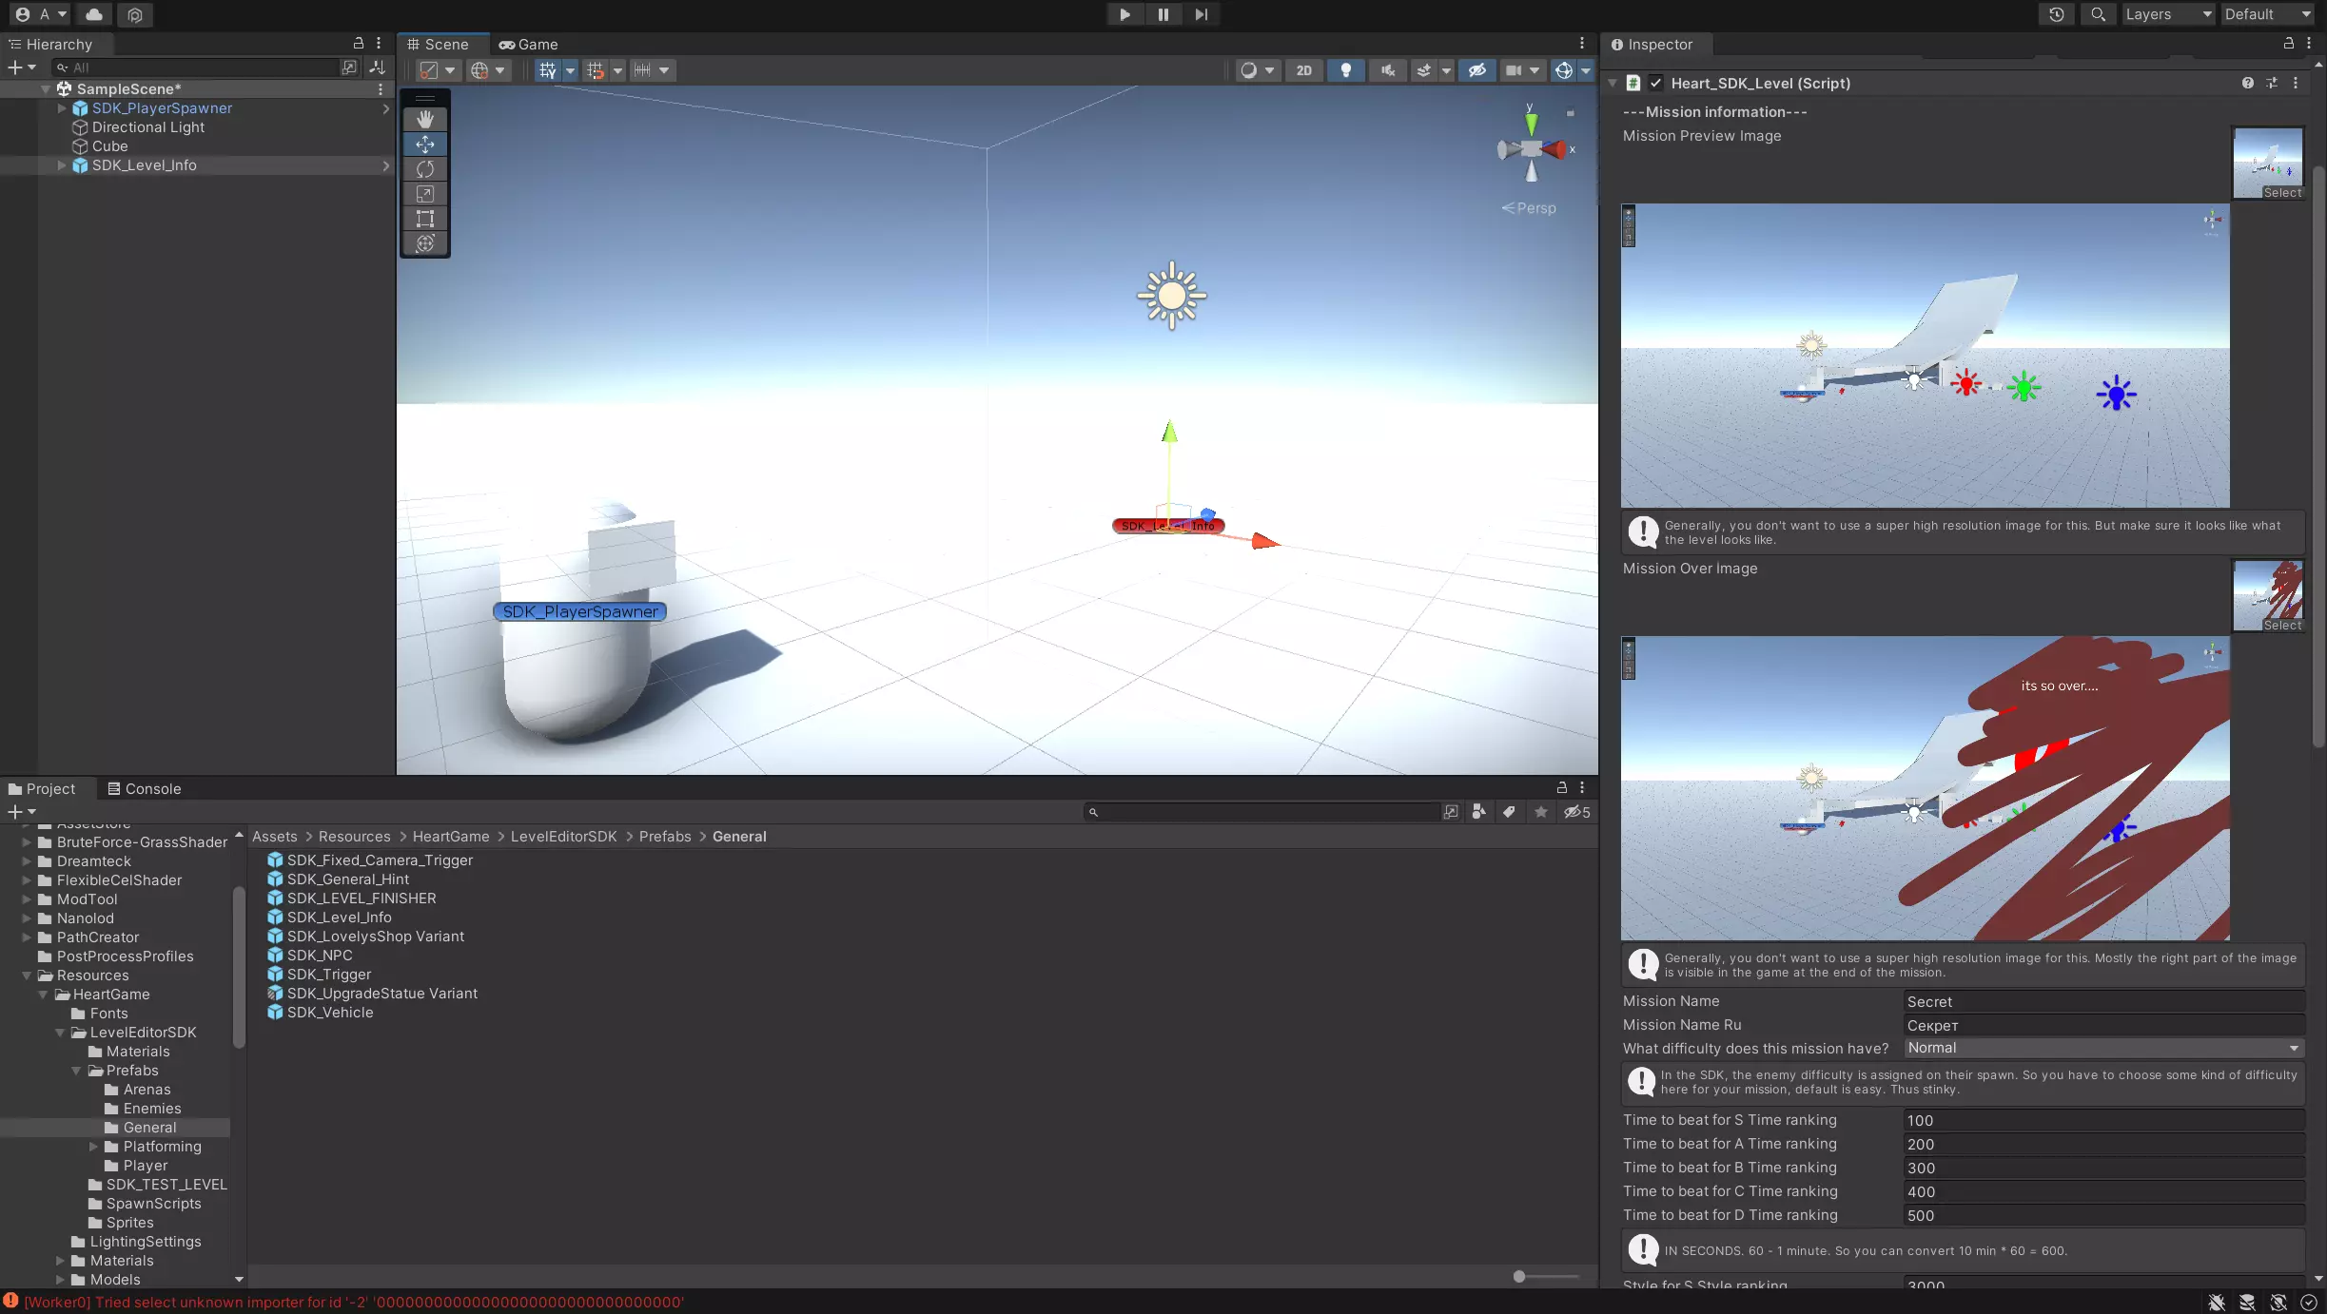Select the Rect transform tool
This screenshot has height=1314, width=2327.
[425, 219]
